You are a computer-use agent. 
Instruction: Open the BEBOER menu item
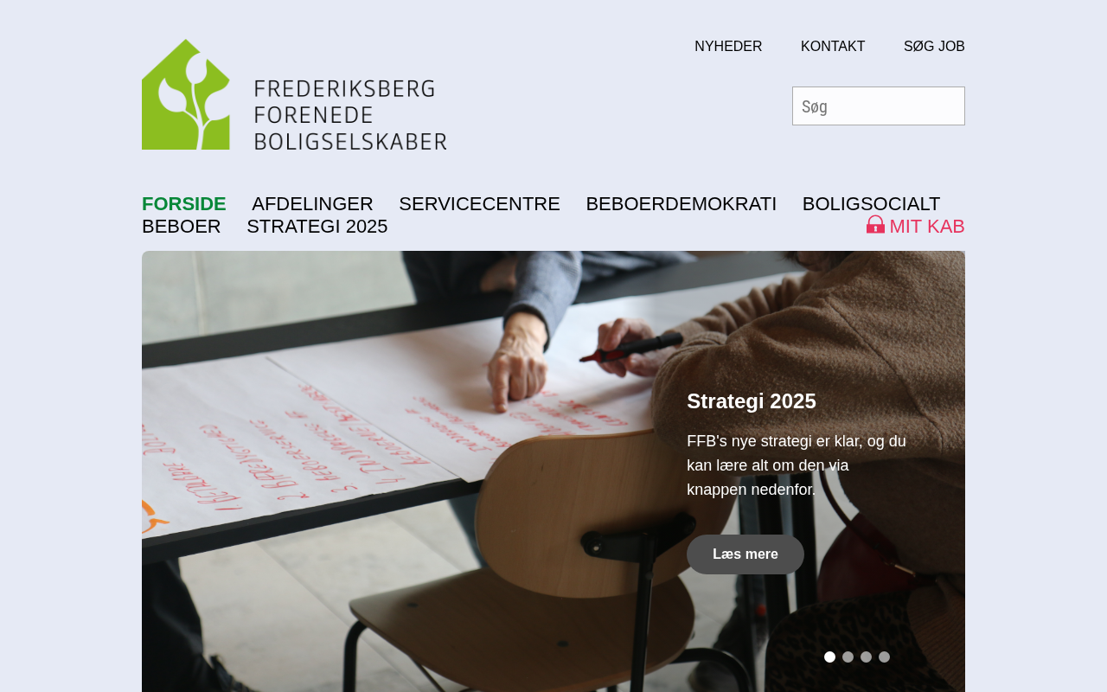pyautogui.click(x=182, y=227)
